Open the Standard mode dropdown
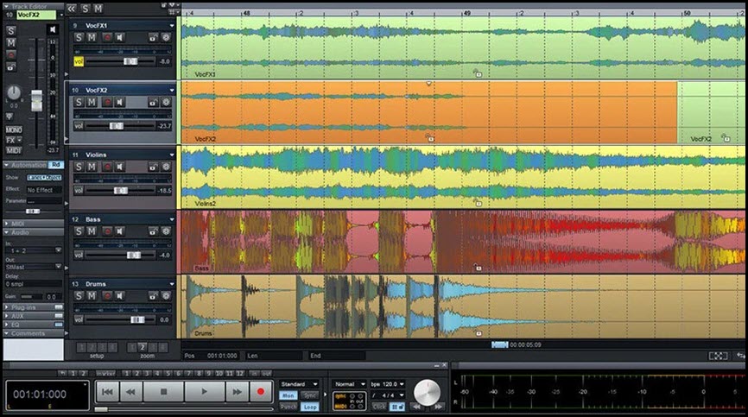Viewport: 748px width, 417px height. pos(299,384)
